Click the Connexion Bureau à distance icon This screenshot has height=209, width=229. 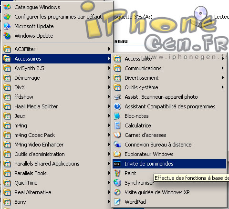(x=117, y=145)
